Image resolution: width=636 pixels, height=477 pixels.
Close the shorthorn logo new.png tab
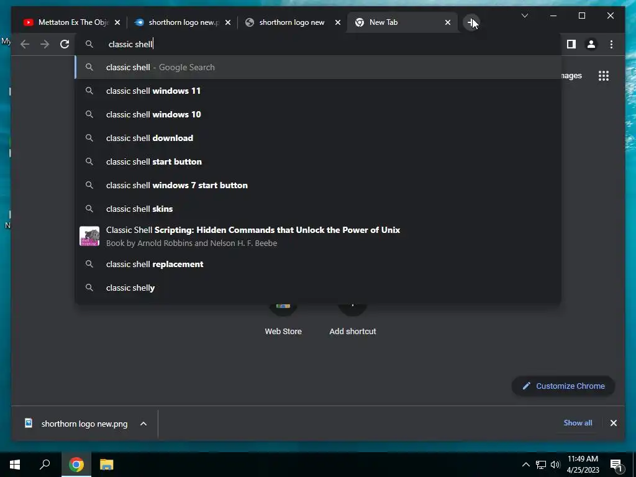(x=227, y=22)
